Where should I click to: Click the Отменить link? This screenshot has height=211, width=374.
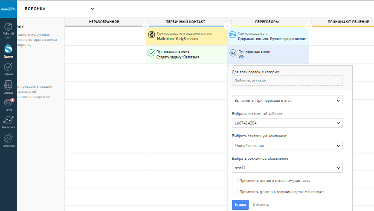click(261, 205)
